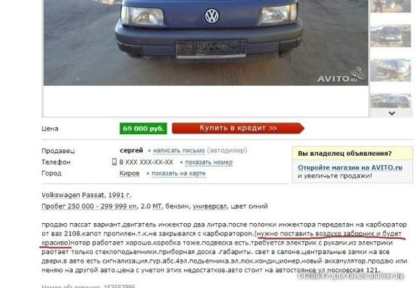Open the second thumbnail showing the car's rear

pyautogui.click(x=390, y=36)
